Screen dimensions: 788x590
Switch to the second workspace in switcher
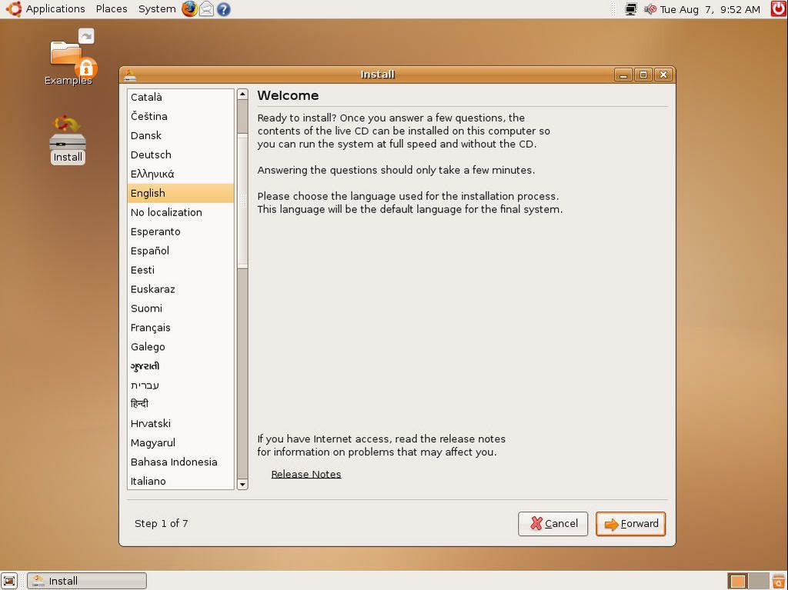tap(758, 581)
